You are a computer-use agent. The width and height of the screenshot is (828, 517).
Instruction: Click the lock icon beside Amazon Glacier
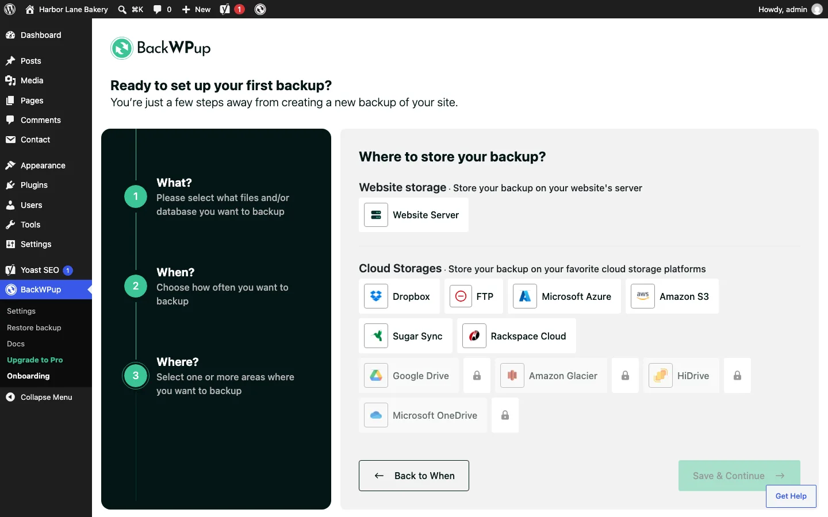[625, 376]
